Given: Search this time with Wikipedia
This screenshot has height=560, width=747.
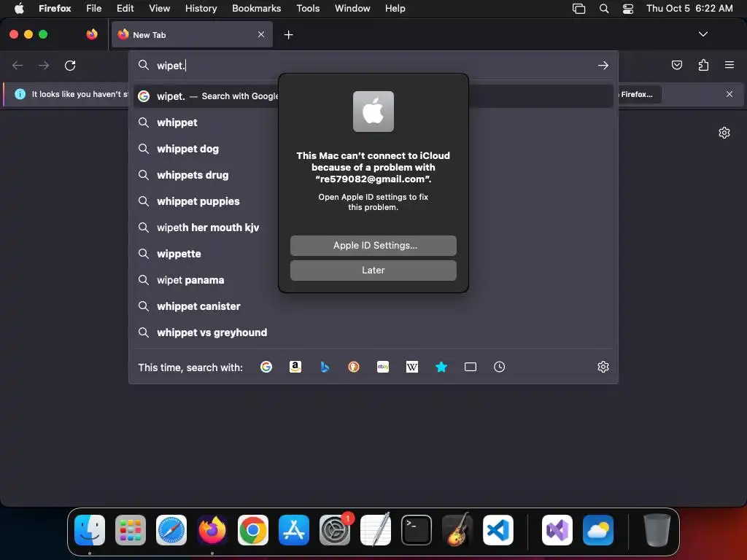Looking at the screenshot, I should click(412, 367).
